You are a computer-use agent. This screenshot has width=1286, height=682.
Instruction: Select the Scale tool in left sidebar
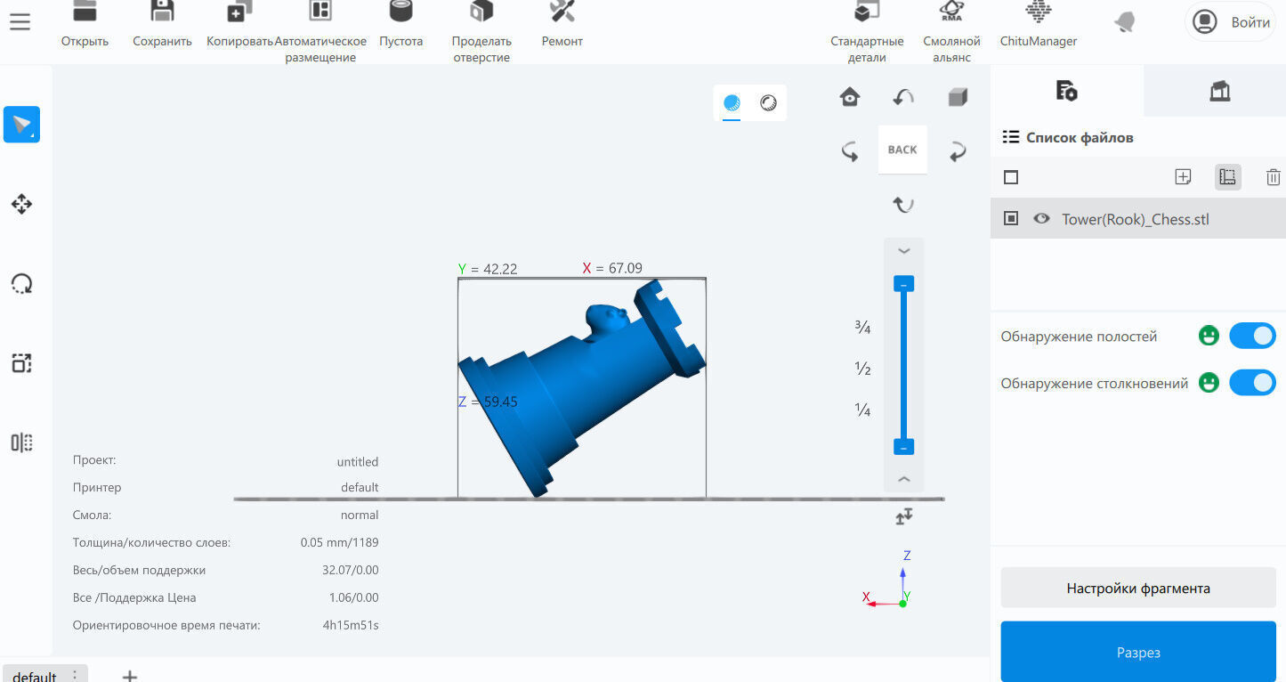coord(21,363)
